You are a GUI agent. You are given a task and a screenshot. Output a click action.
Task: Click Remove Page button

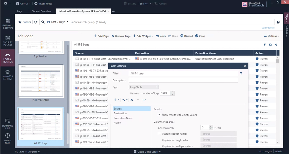coord(121,36)
